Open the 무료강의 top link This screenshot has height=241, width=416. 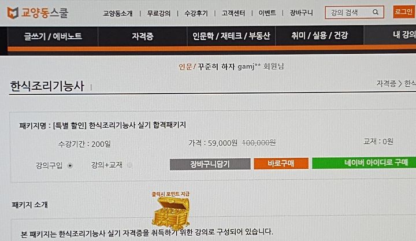tap(159, 13)
